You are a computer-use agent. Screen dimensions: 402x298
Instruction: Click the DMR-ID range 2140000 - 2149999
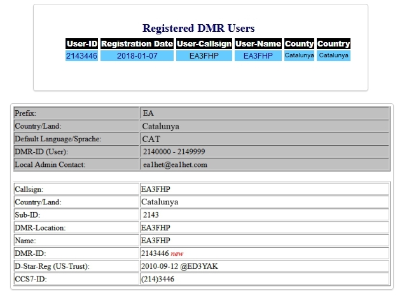[174, 152]
